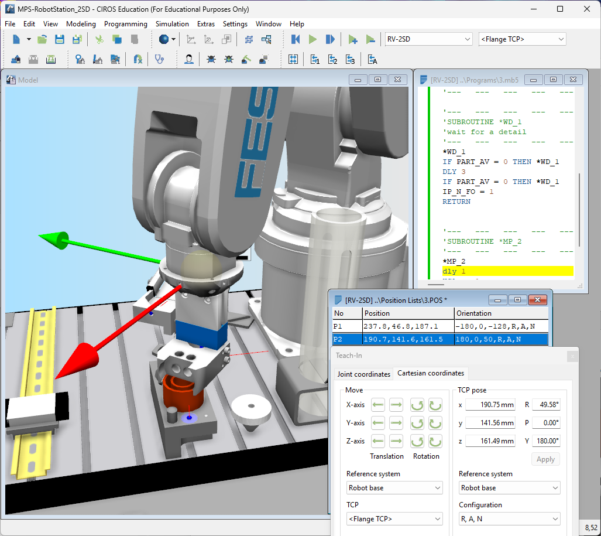The image size is (601, 536).
Task: Copy selection with the toolbar icon
Action: point(116,39)
